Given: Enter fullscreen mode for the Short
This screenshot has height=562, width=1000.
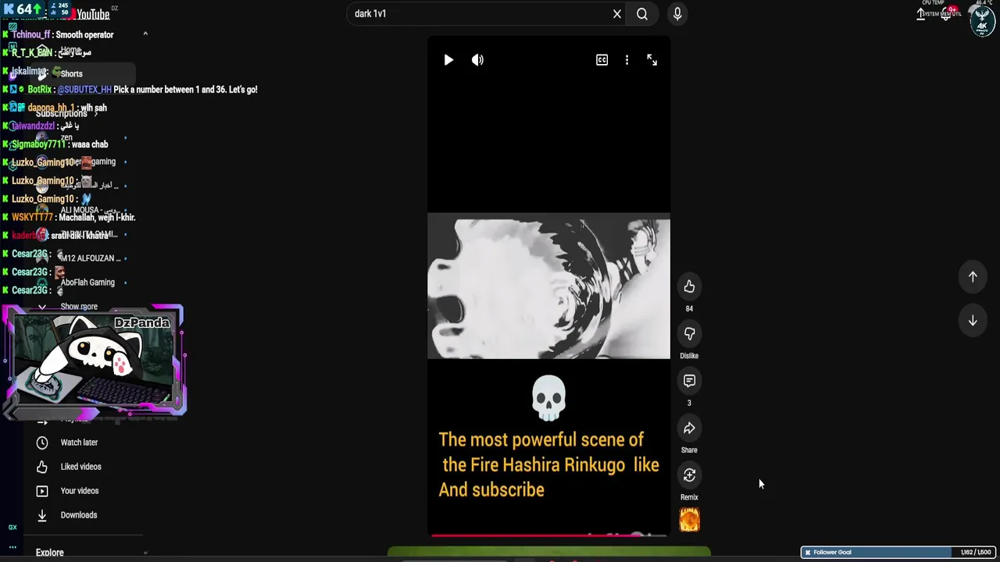Looking at the screenshot, I should [x=652, y=60].
